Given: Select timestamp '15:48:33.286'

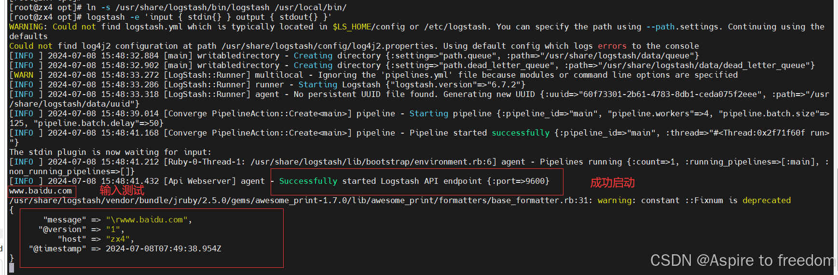Looking at the screenshot, I should pyautogui.click(x=130, y=84).
